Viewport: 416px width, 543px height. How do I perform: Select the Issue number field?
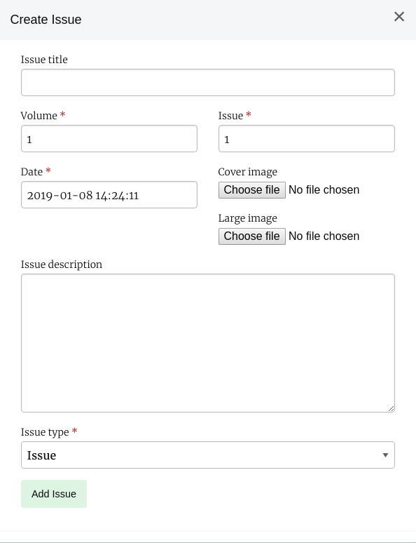tap(306, 138)
